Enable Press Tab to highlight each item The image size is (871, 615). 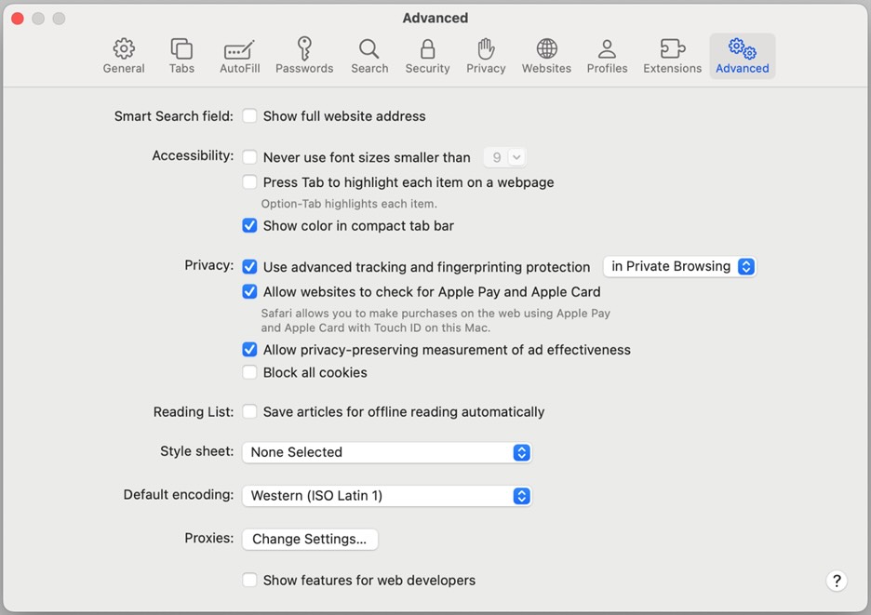coord(249,181)
